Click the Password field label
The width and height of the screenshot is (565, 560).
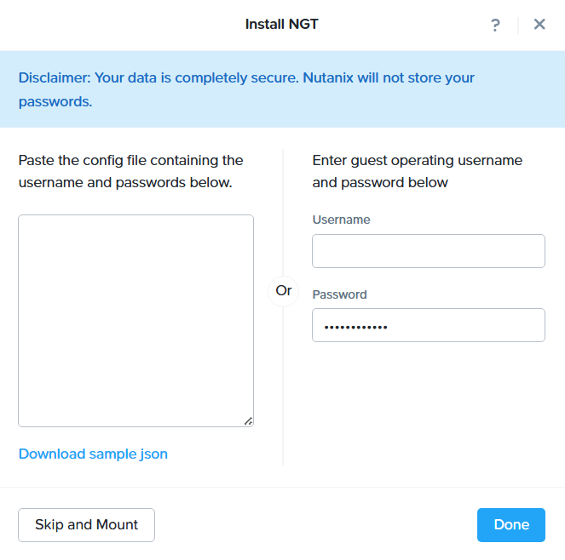[339, 294]
